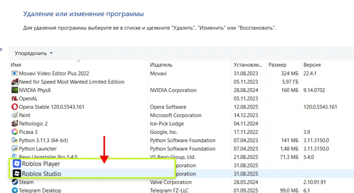Click install date 04.11.2024
The height and width of the screenshot is (193, 354).
tap(246, 124)
